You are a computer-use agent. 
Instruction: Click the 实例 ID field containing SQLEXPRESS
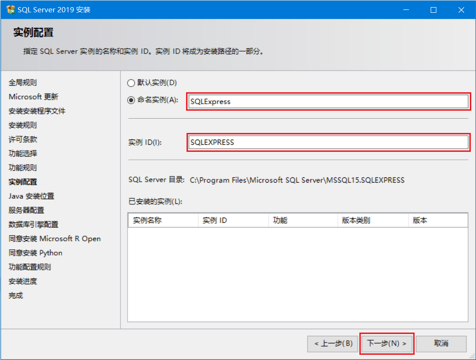coord(328,142)
